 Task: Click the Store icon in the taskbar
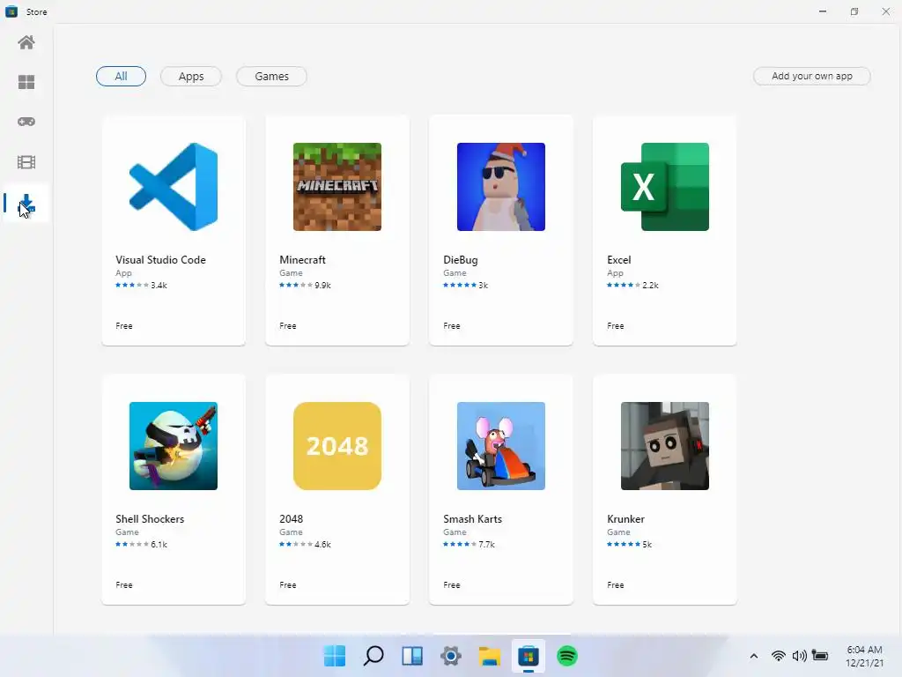[x=529, y=656]
